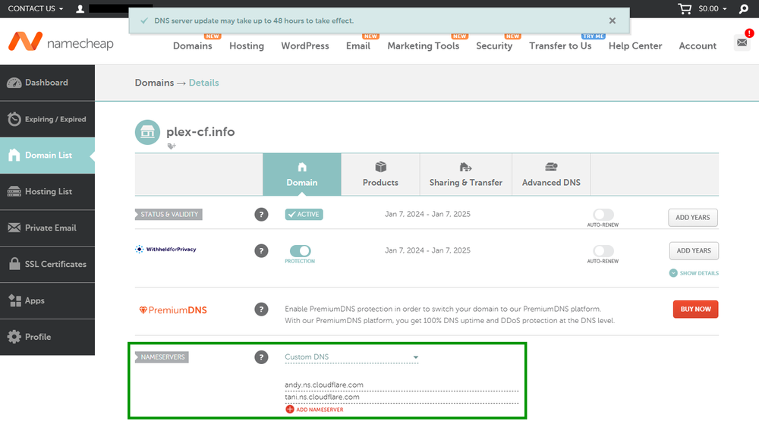Toggle domain auto-renew in Status row
The width and height of the screenshot is (759, 421).
[603, 215]
